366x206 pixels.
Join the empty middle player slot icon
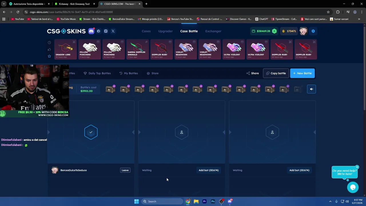coord(182,132)
